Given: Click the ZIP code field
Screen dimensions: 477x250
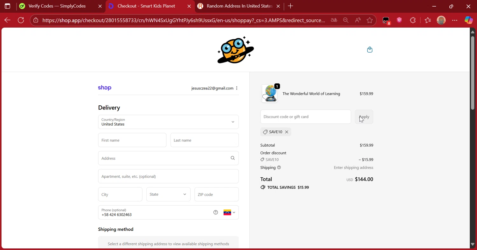Looking at the screenshot, I should pos(217,194).
